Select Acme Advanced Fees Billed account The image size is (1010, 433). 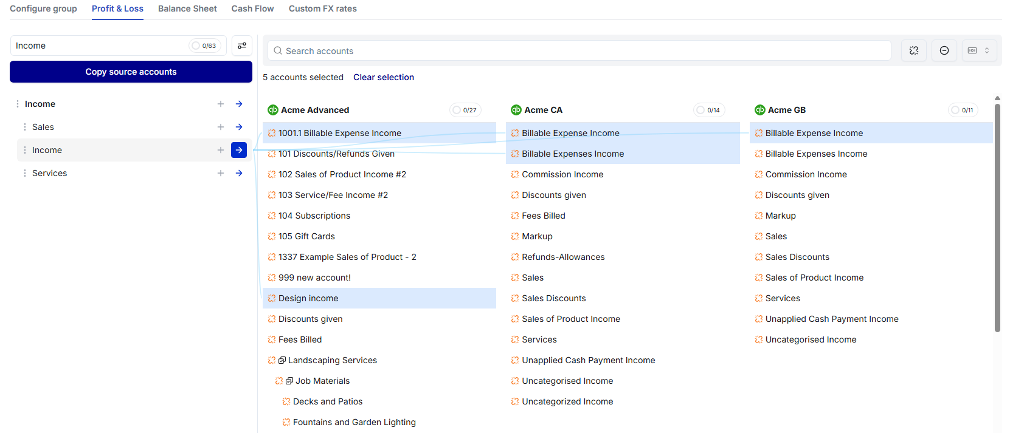click(x=379, y=339)
